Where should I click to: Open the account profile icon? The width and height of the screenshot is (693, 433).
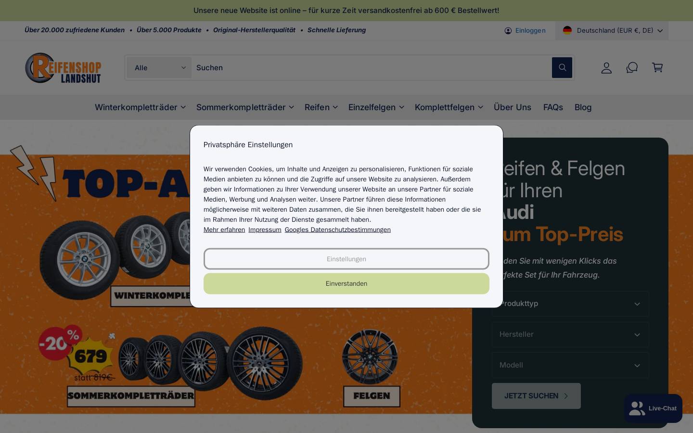[x=606, y=68]
